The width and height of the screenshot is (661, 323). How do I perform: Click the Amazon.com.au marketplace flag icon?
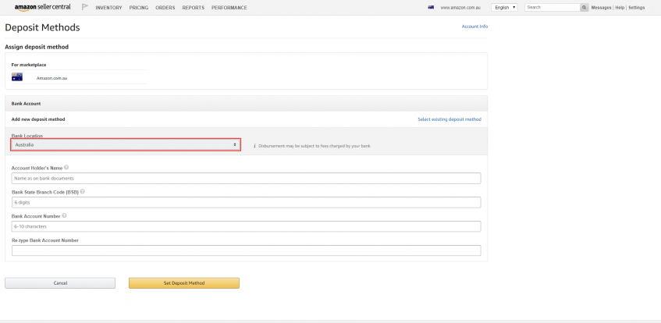17,77
